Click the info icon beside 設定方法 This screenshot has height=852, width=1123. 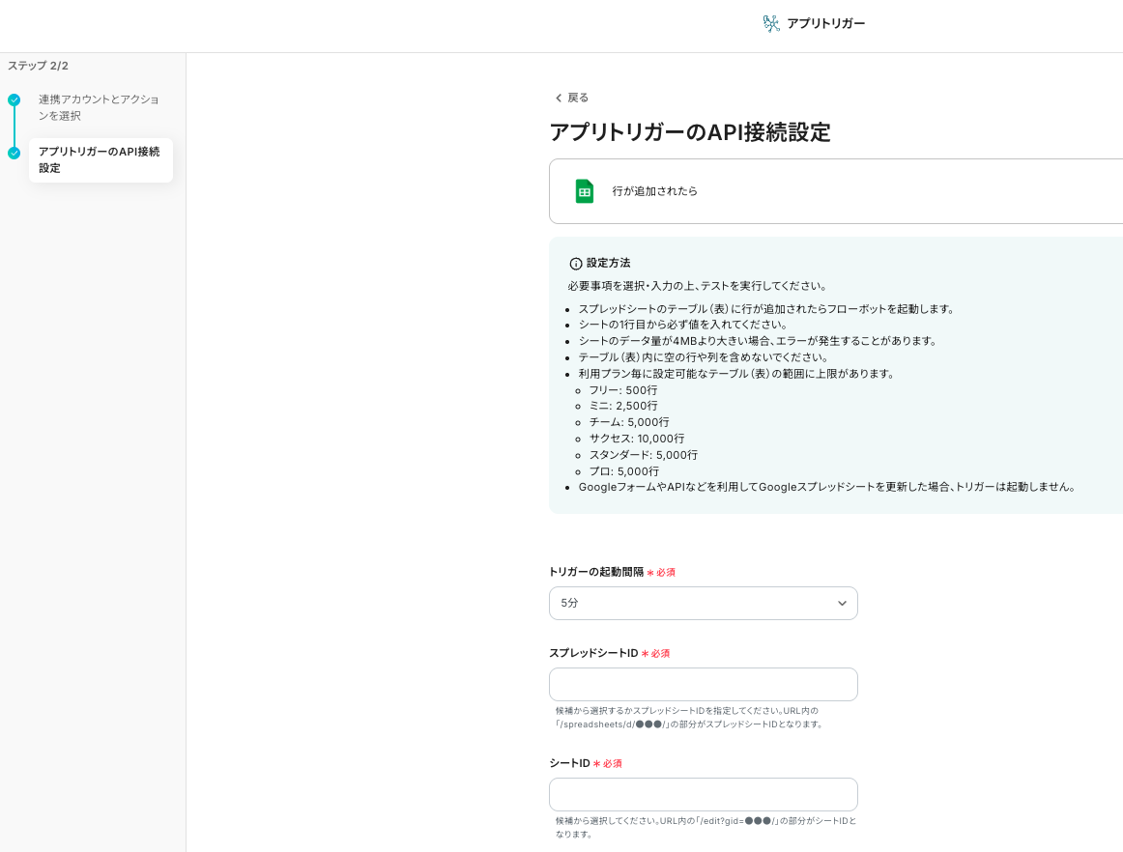tap(576, 264)
